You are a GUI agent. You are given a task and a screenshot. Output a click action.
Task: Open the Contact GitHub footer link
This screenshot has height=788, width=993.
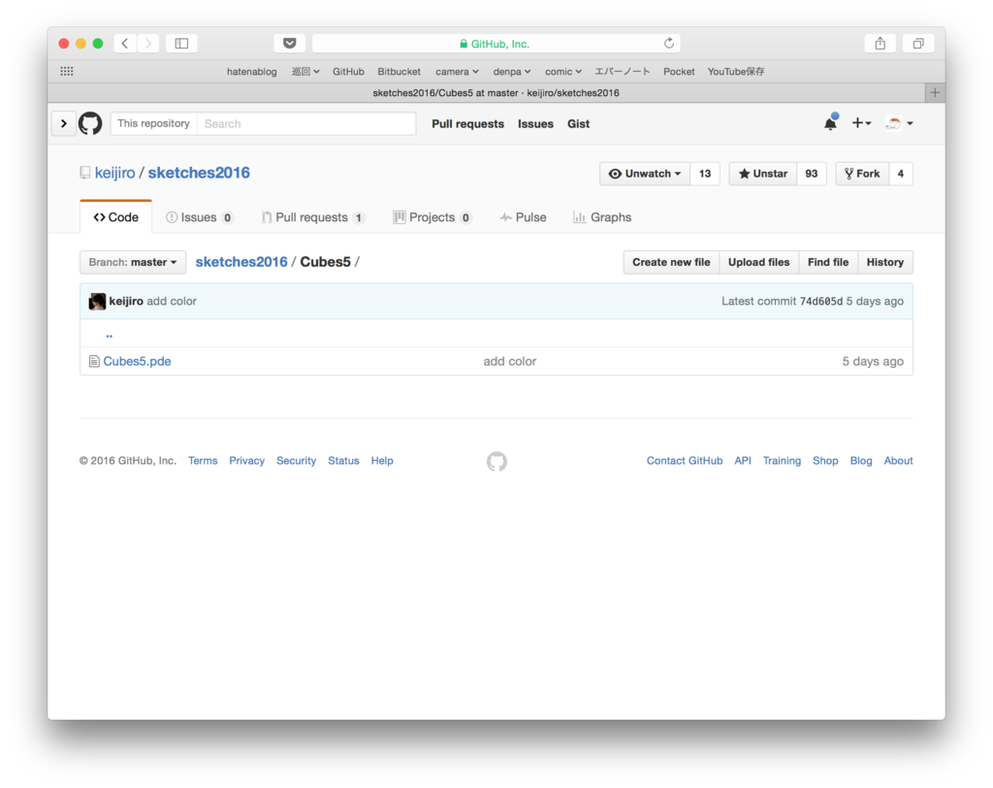(685, 461)
